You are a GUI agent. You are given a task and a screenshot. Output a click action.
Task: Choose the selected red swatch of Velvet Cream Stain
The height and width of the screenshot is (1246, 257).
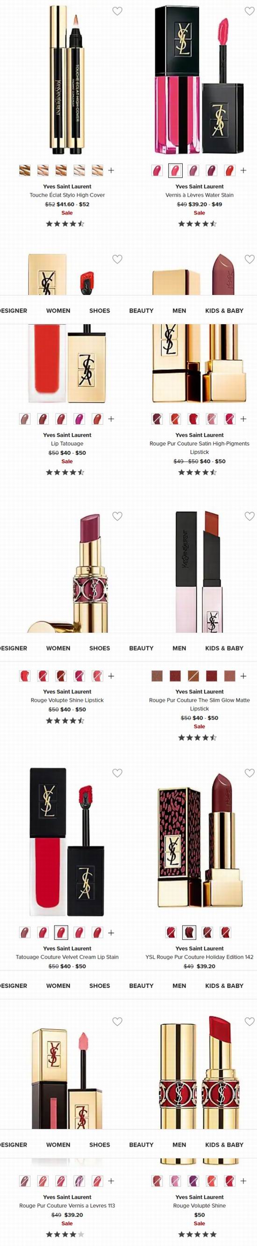(x=61, y=932)
